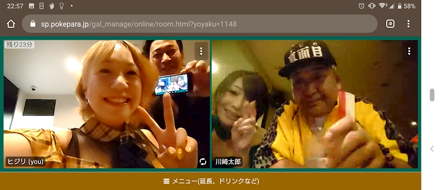Open options menu on ヒジリ's video

[201, 51]
